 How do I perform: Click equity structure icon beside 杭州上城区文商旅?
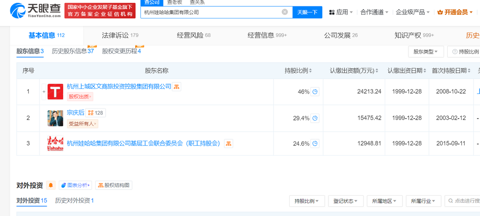click(x=176, y=87)
